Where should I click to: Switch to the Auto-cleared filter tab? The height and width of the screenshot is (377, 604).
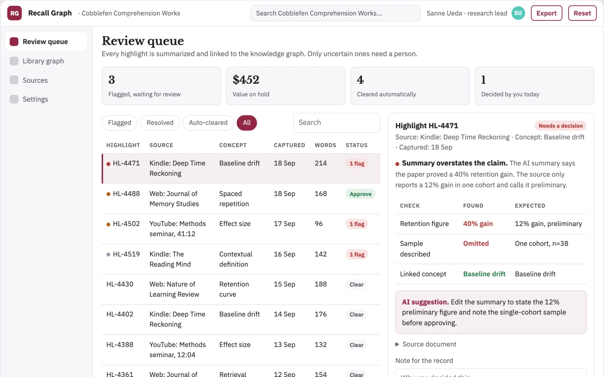coord(208,123)
